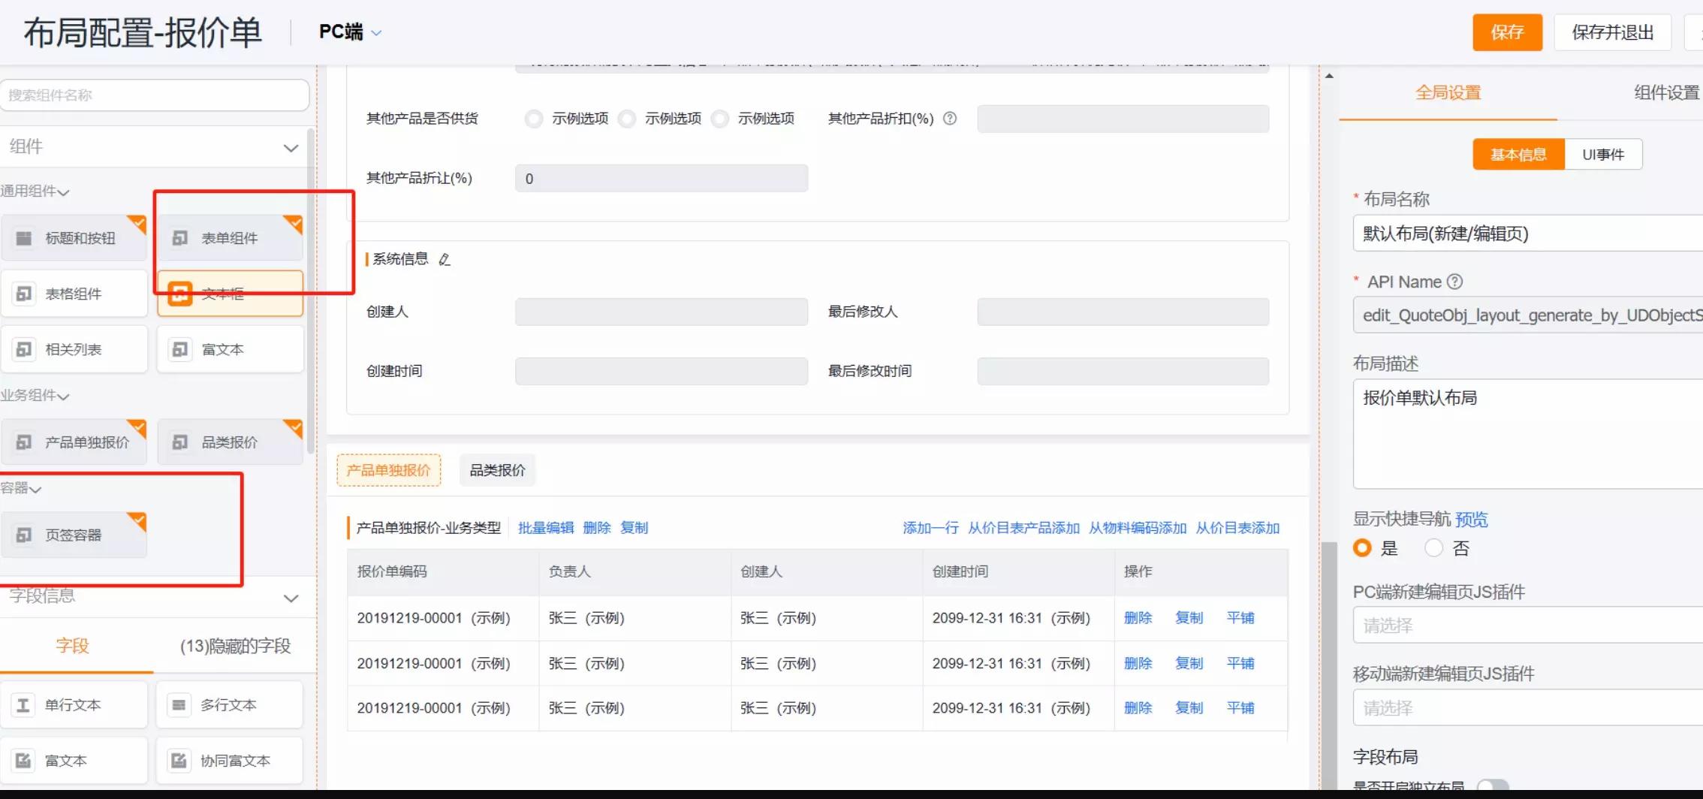
Task: Click 删除 in the table toolbar
Action: (x=597, y=528)
